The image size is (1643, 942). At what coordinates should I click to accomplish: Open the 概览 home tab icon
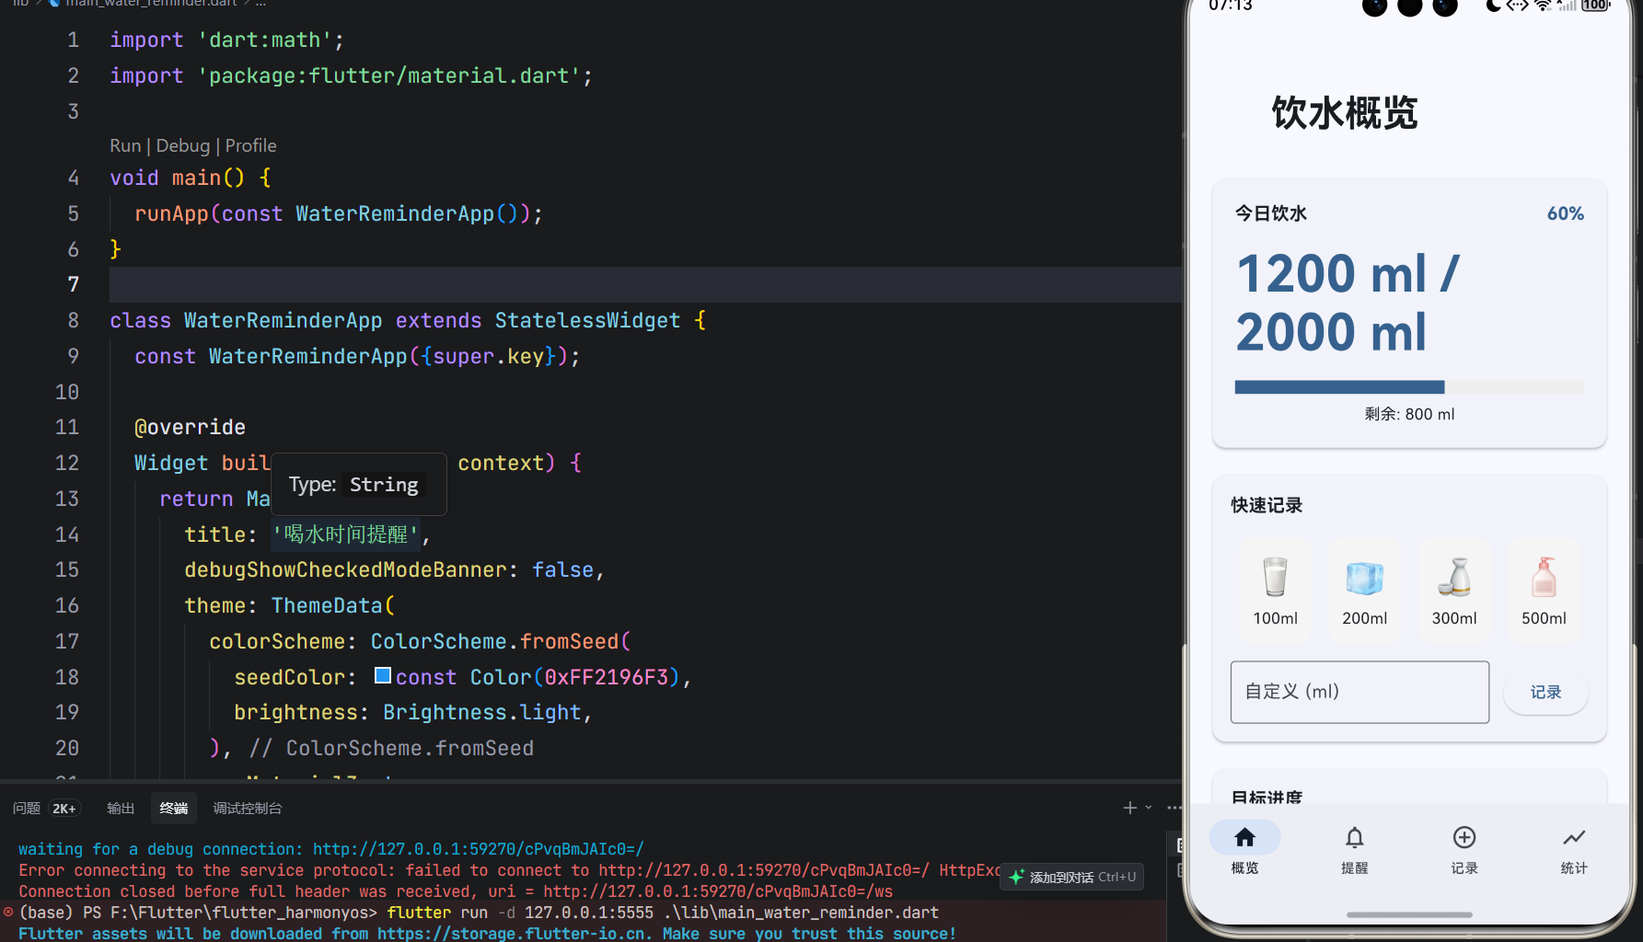pyautogui.click(x=1244, y=837)
